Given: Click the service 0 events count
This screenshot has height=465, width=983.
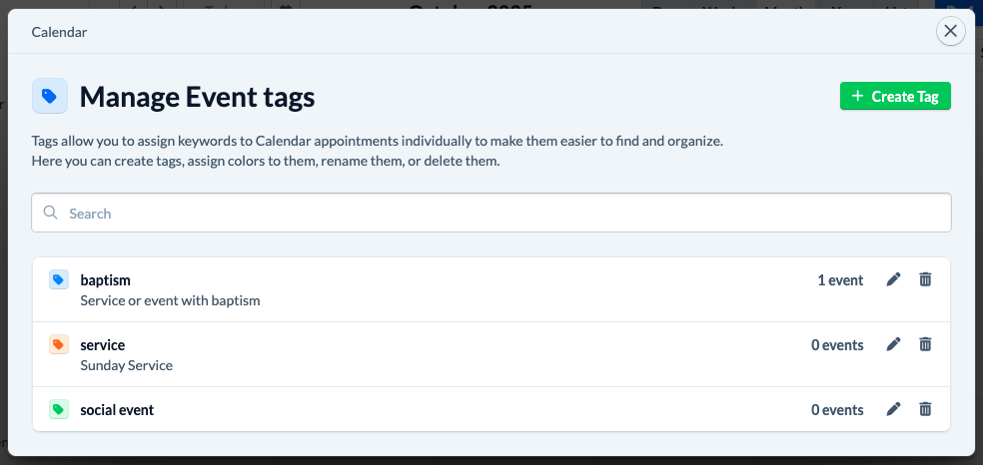Looking at the screenshot, I should [837, 345].
